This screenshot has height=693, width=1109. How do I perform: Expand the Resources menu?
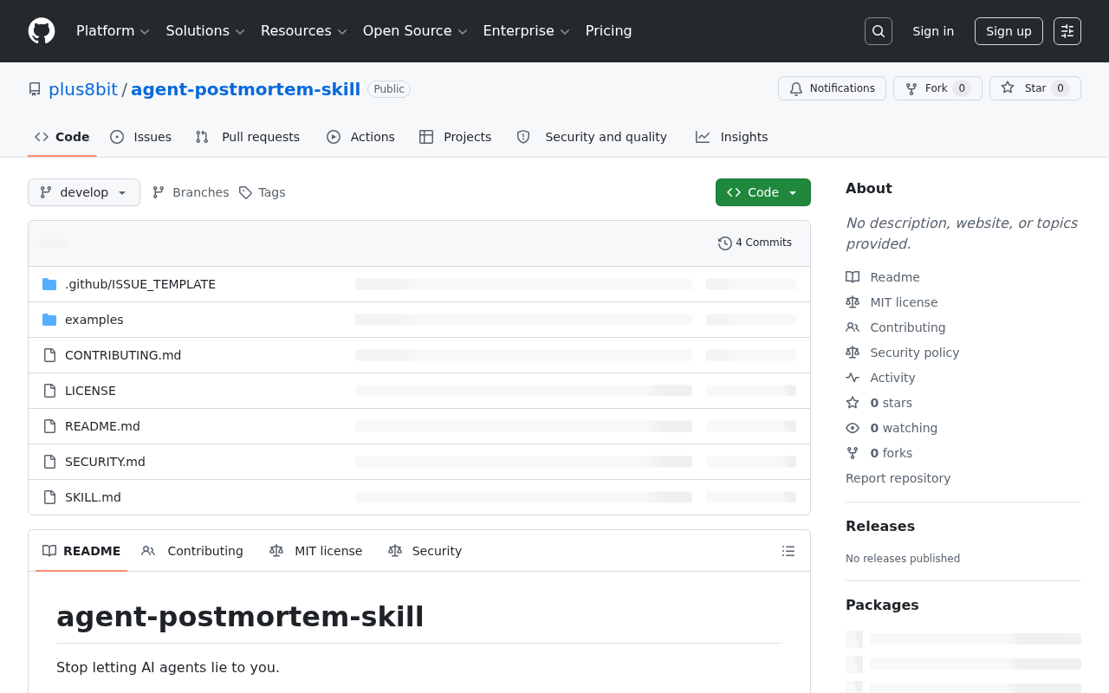click(x=304, y=31)
